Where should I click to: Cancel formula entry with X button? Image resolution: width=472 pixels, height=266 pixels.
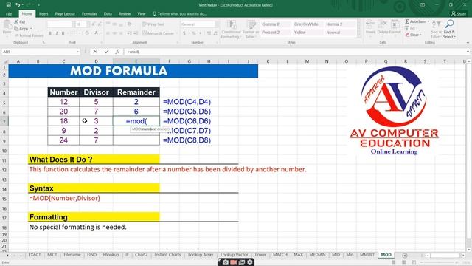point(95,52)
